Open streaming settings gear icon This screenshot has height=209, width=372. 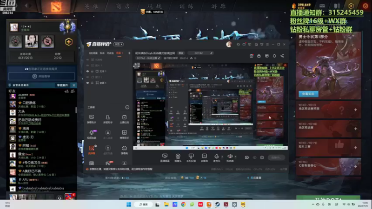pos(262,157)
